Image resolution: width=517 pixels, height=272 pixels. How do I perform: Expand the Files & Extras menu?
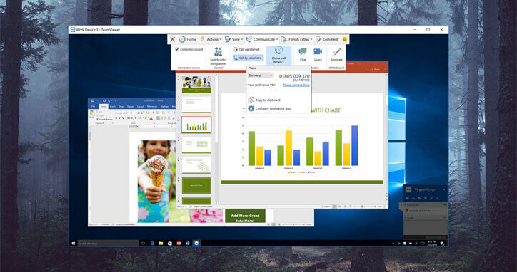click(297, 39)
